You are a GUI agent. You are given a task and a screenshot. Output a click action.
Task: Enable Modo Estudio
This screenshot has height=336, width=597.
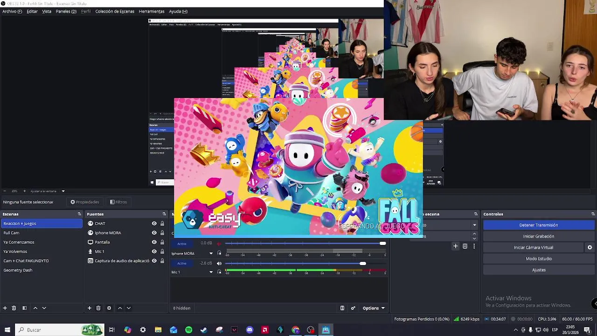click(538, 259)
